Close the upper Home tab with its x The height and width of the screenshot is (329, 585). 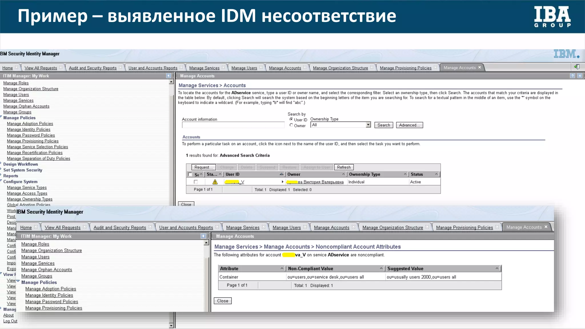point(17,67)
